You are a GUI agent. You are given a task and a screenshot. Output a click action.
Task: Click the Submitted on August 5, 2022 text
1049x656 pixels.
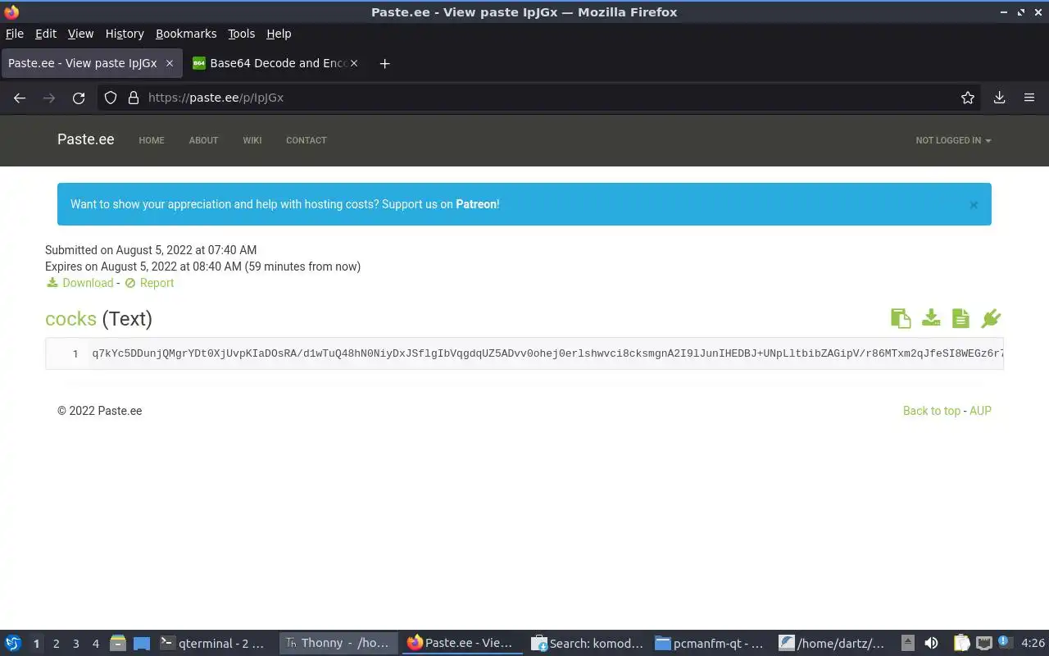pyautogui.click(x=151, y=250)
